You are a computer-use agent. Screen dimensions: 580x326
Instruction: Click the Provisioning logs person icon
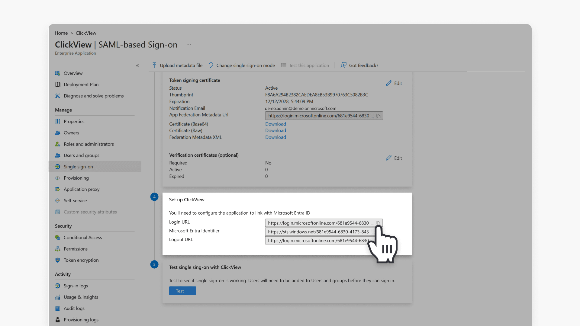click(x=57, y=320)
